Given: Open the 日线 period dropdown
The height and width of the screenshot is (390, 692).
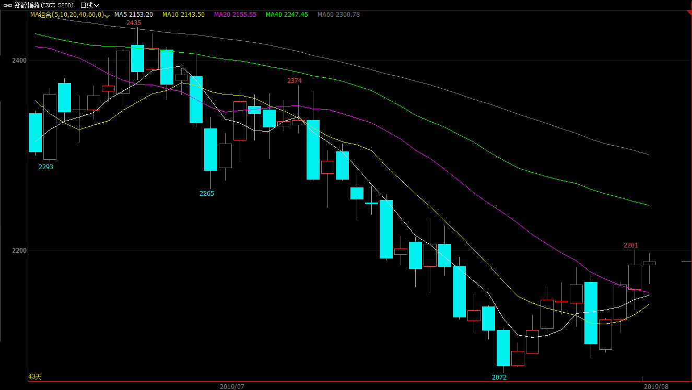Looking at the screenshot, I should tap(89, 5).
